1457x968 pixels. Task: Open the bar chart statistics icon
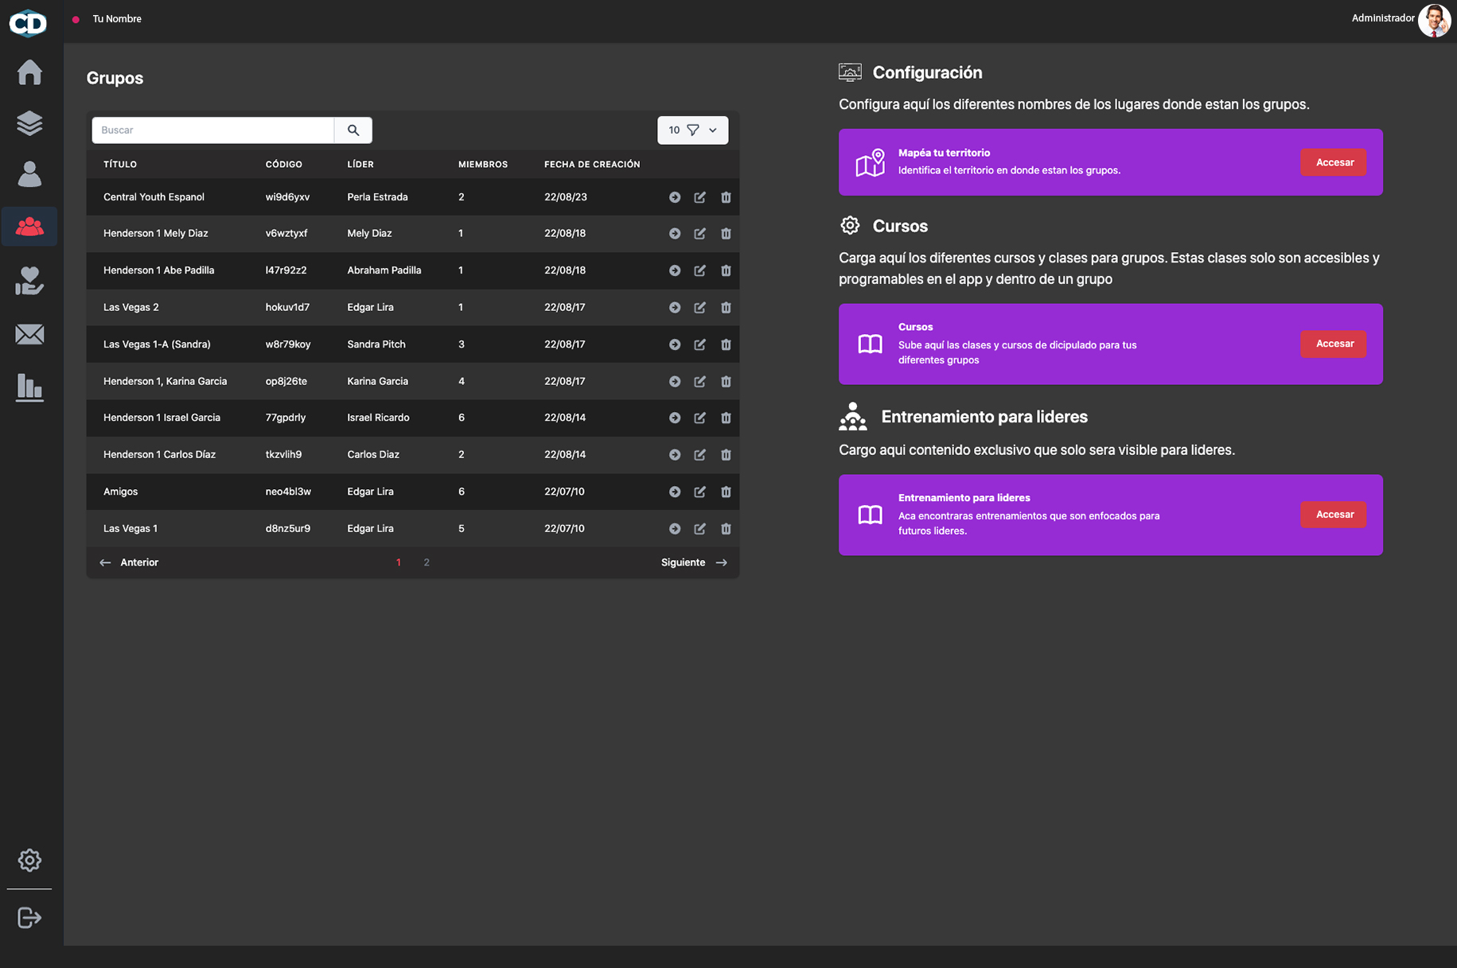(29, 387)
